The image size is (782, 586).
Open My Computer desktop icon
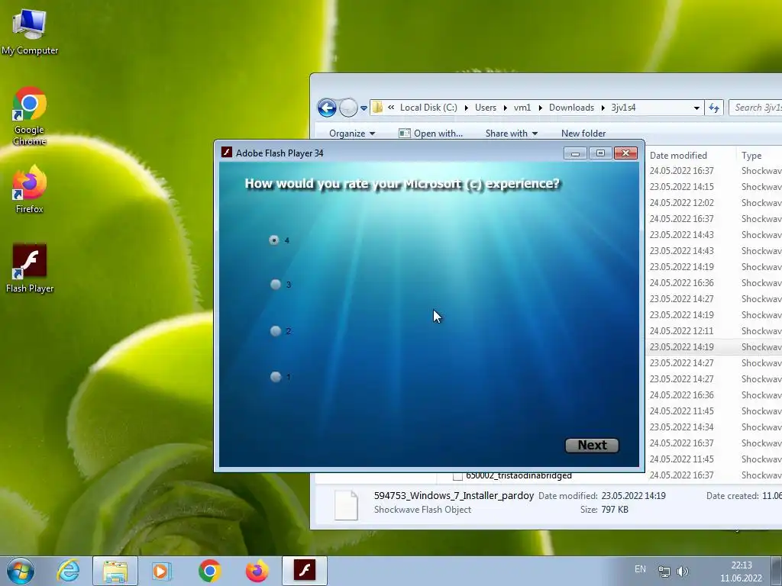click(30, 31)
